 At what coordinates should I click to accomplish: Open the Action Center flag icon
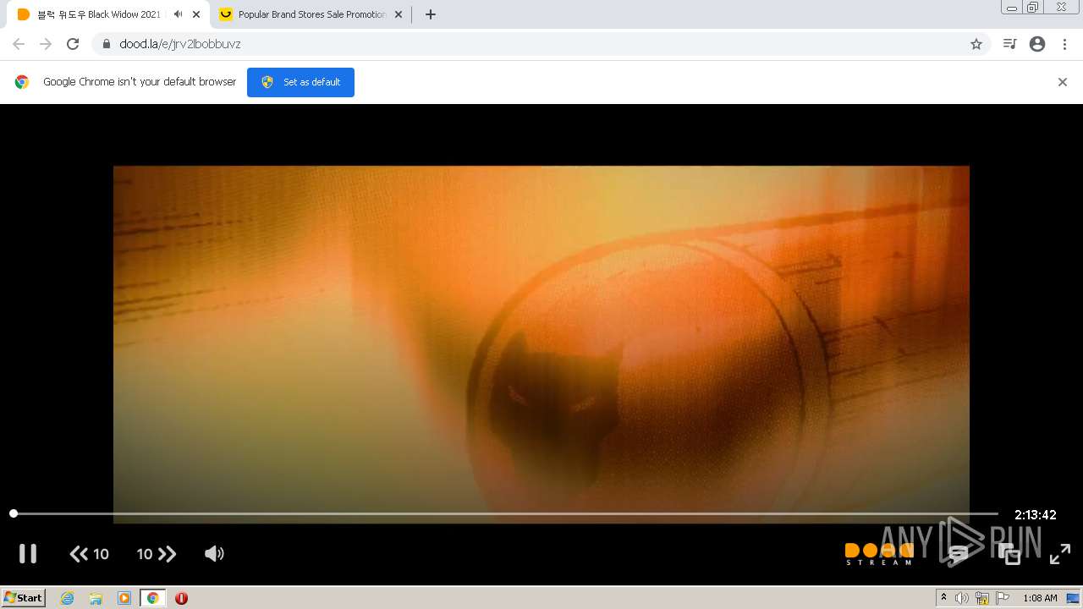coord(1003,598)
